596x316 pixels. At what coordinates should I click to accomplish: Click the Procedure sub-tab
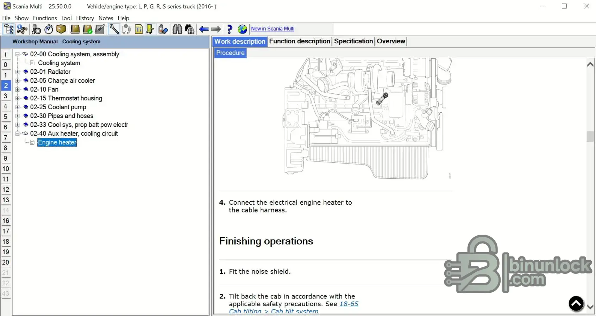231,53
